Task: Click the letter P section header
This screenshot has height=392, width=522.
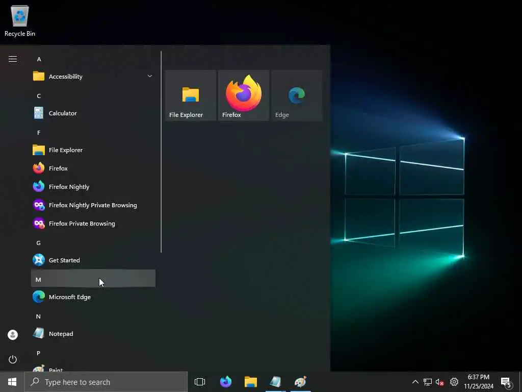Action: [39, 353]
